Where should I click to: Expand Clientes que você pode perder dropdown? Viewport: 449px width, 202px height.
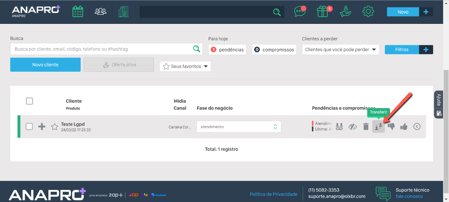click(x=340, y=49)
